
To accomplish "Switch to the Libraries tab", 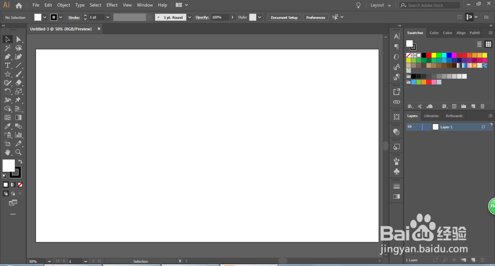I will pos(431,116).
